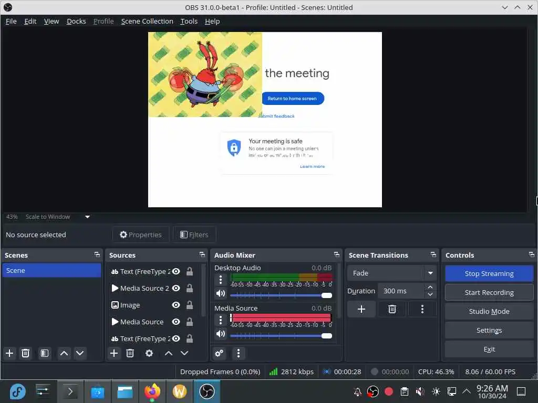538x403 pixels.
Task: Undock the Scenes panel
Action: point(97,254)
